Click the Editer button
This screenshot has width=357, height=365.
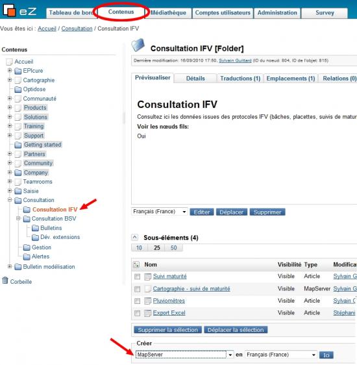pyautogui.click(x=202, y=212)
